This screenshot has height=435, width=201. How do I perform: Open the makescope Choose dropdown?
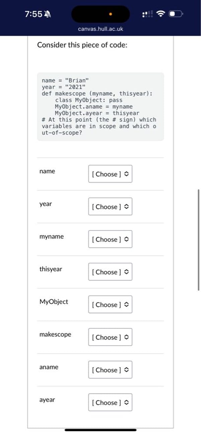pyautogui.click(x=110, y=337)
